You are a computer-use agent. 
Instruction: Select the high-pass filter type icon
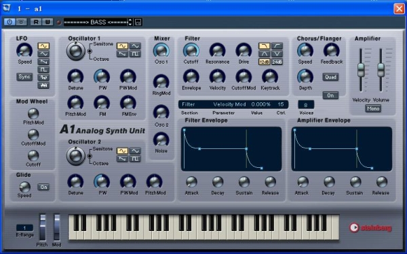point(277,46)
